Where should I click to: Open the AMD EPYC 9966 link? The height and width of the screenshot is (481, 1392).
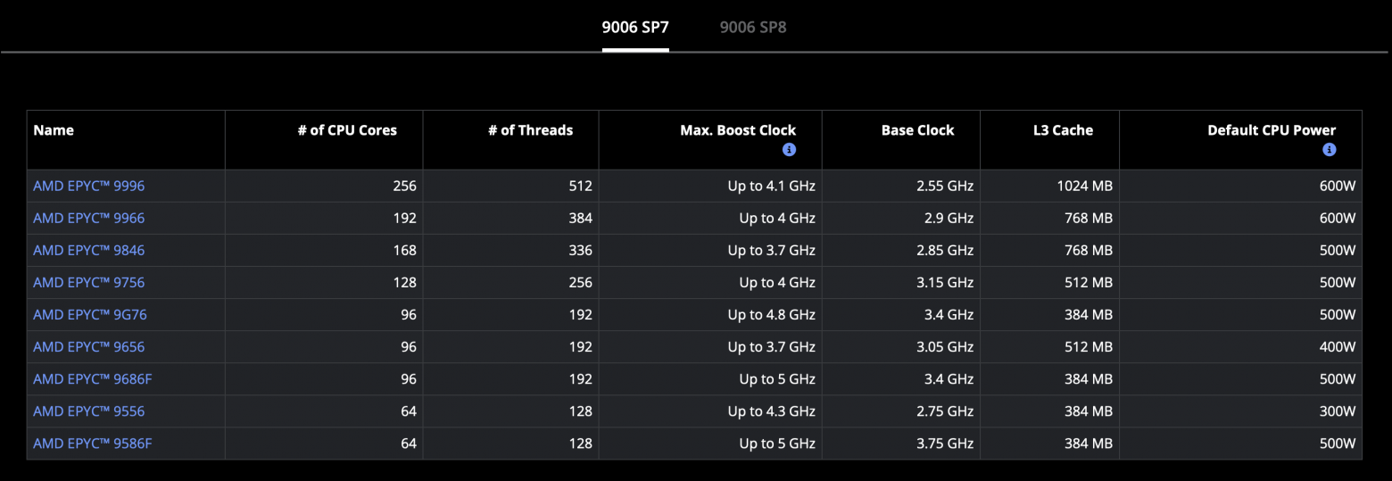(x=88, y=218)
